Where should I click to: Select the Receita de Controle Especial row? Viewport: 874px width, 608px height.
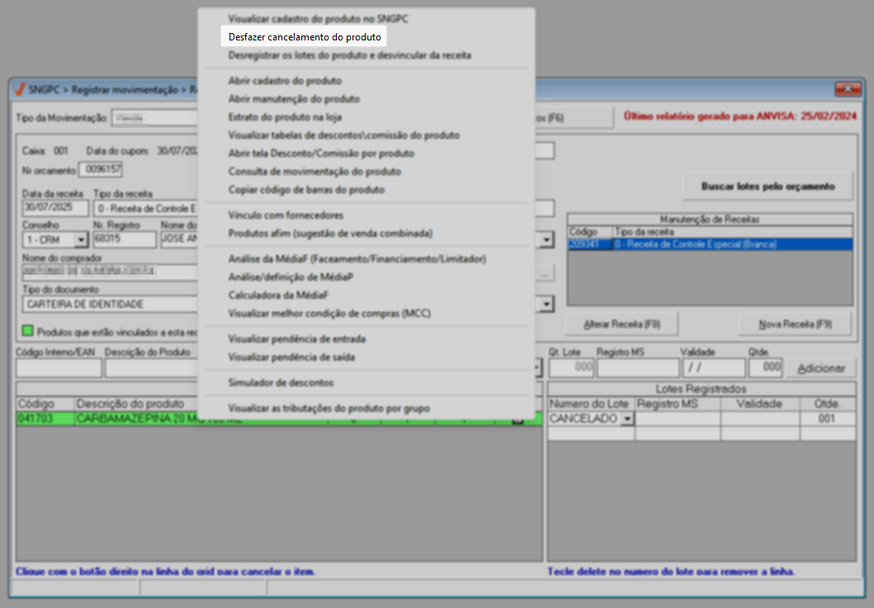pos(709,244)
